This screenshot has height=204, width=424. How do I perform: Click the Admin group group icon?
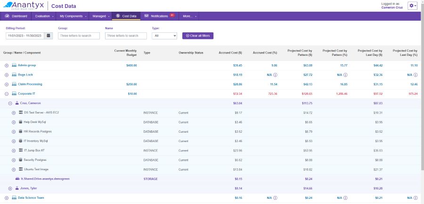pyautogui.click(x=14, y=65)
